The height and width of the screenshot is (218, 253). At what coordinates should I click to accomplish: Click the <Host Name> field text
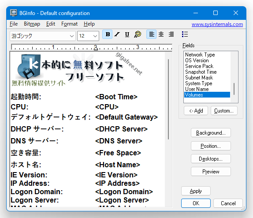[x=117, y=165]
